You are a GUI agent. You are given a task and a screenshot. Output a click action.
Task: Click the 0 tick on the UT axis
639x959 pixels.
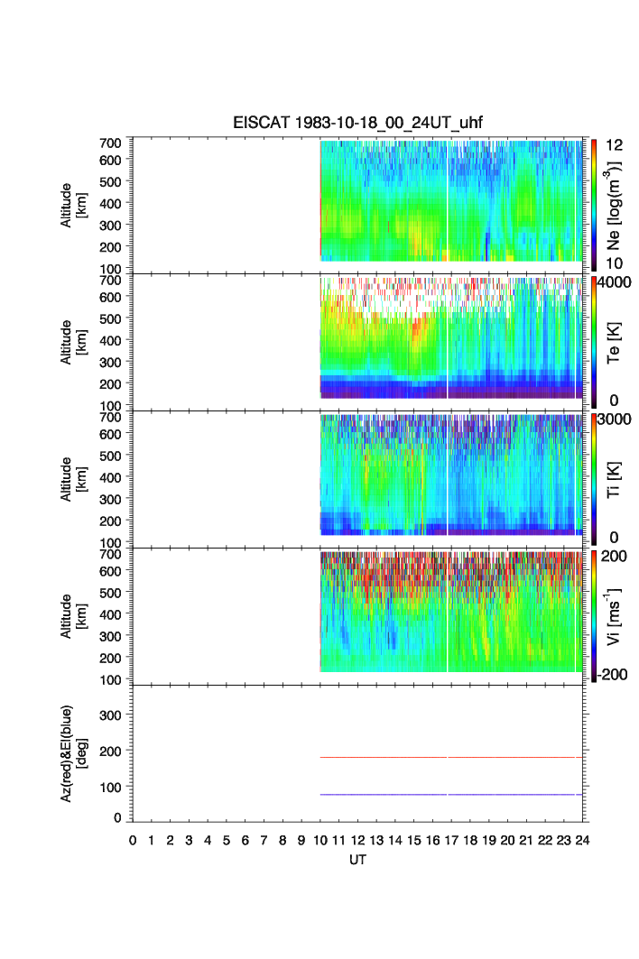click(133, 840)
